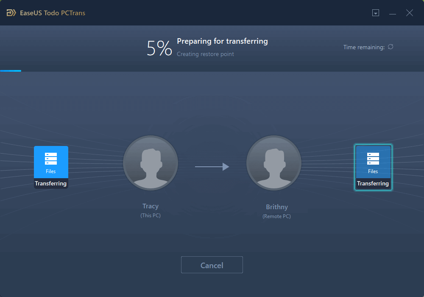Click the right Transferring status label
Viewport: 424px width, 297px height.
(x=373, y=184)
